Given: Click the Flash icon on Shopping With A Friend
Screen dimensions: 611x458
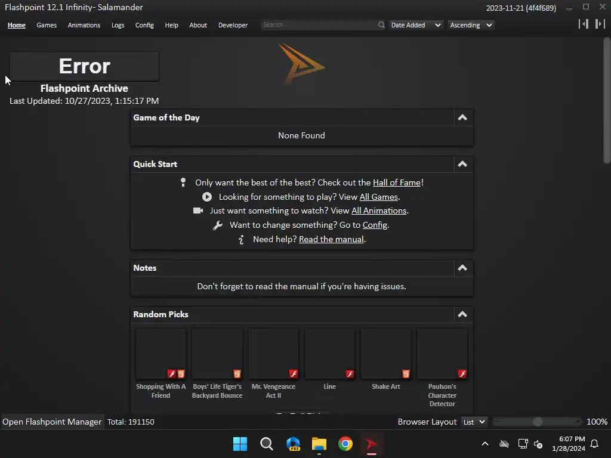Looking at the screenshot, I should coord(171,374).
